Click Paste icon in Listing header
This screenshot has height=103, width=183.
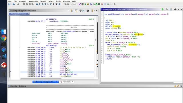coord(72,11)
